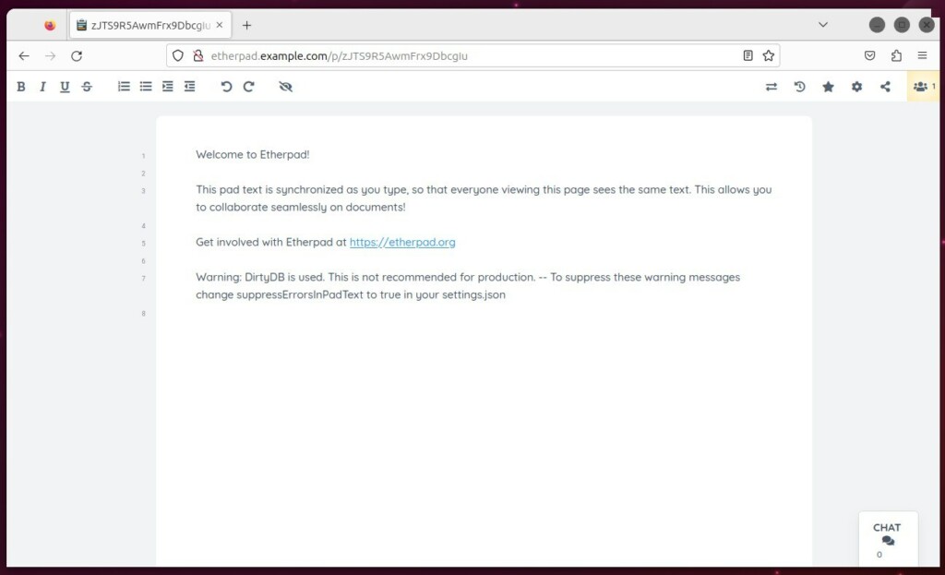
Task: Outdent the current line
Action: [190, 87]
